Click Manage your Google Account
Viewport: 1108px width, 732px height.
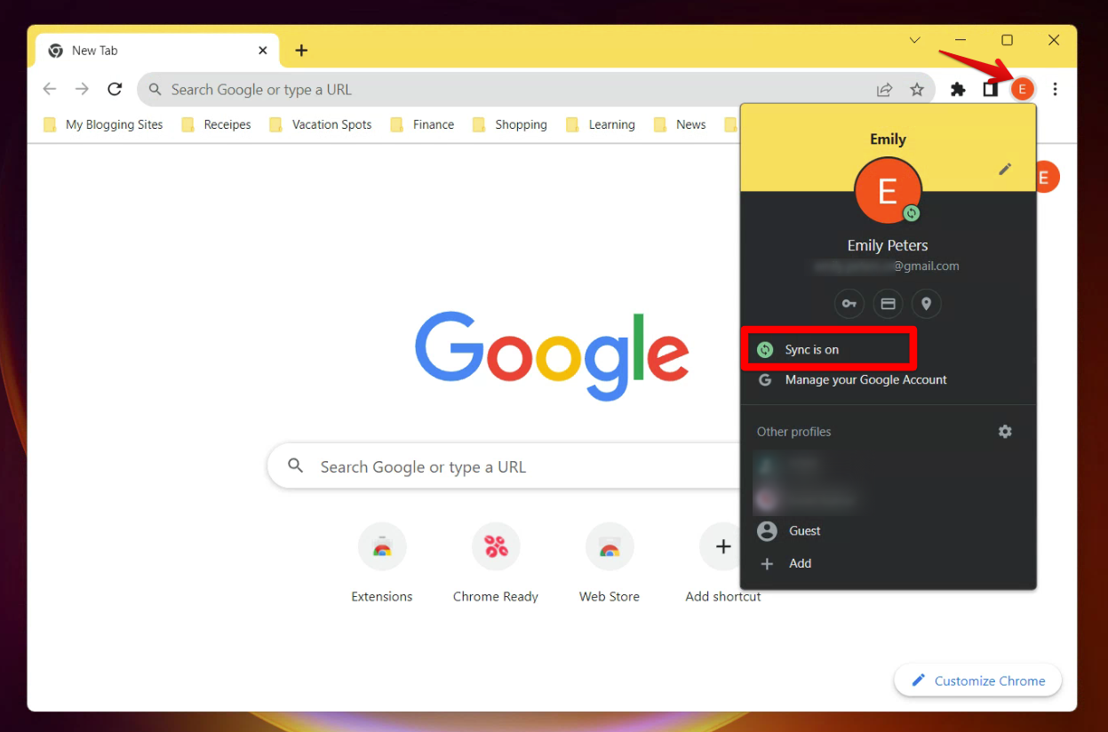(x=888, y=379)
